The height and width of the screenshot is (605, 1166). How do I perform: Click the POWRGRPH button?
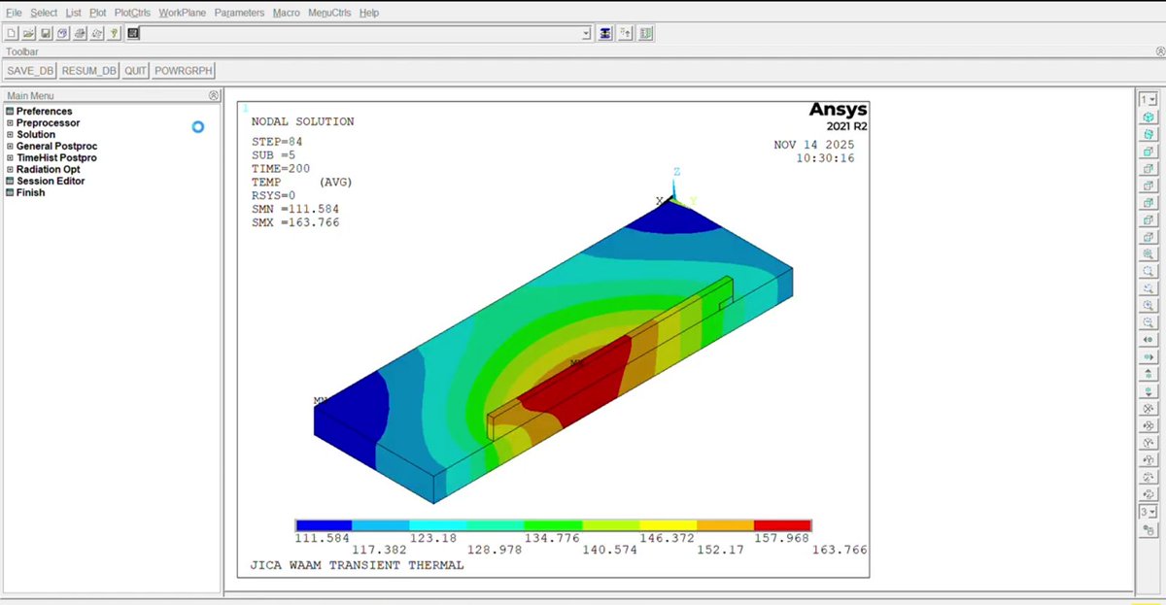[x=184, y=71]
